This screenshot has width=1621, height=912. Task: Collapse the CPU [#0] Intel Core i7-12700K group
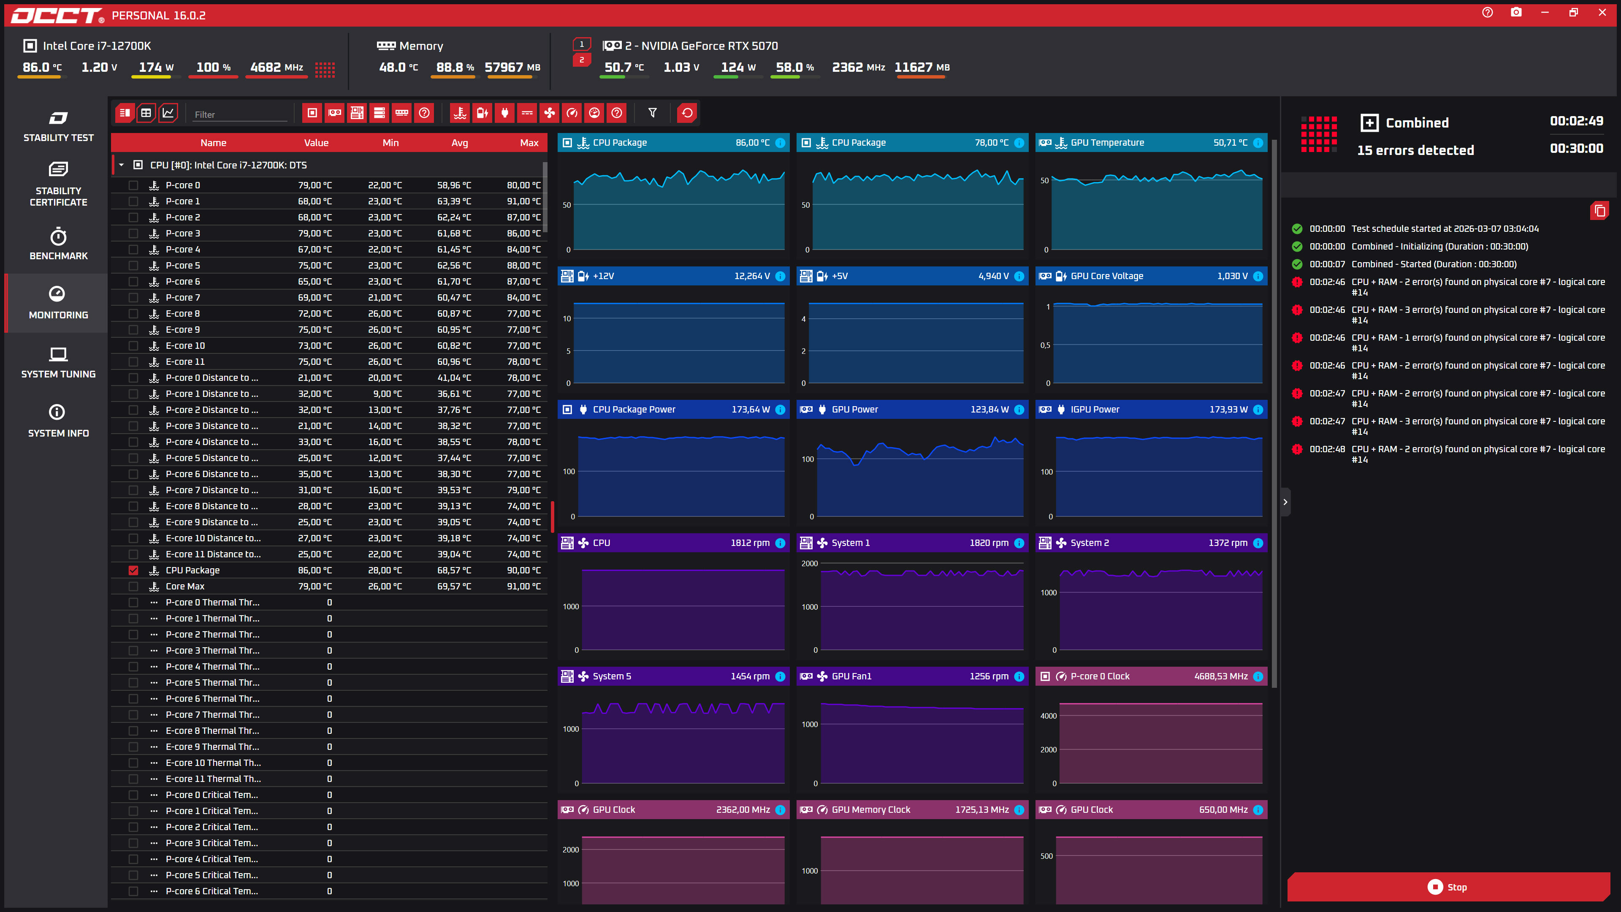(x=122, y=165)
